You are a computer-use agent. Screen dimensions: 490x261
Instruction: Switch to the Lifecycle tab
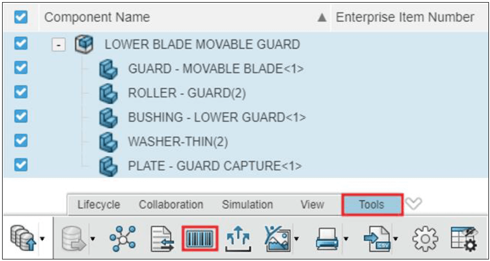(x=99, y=205)
